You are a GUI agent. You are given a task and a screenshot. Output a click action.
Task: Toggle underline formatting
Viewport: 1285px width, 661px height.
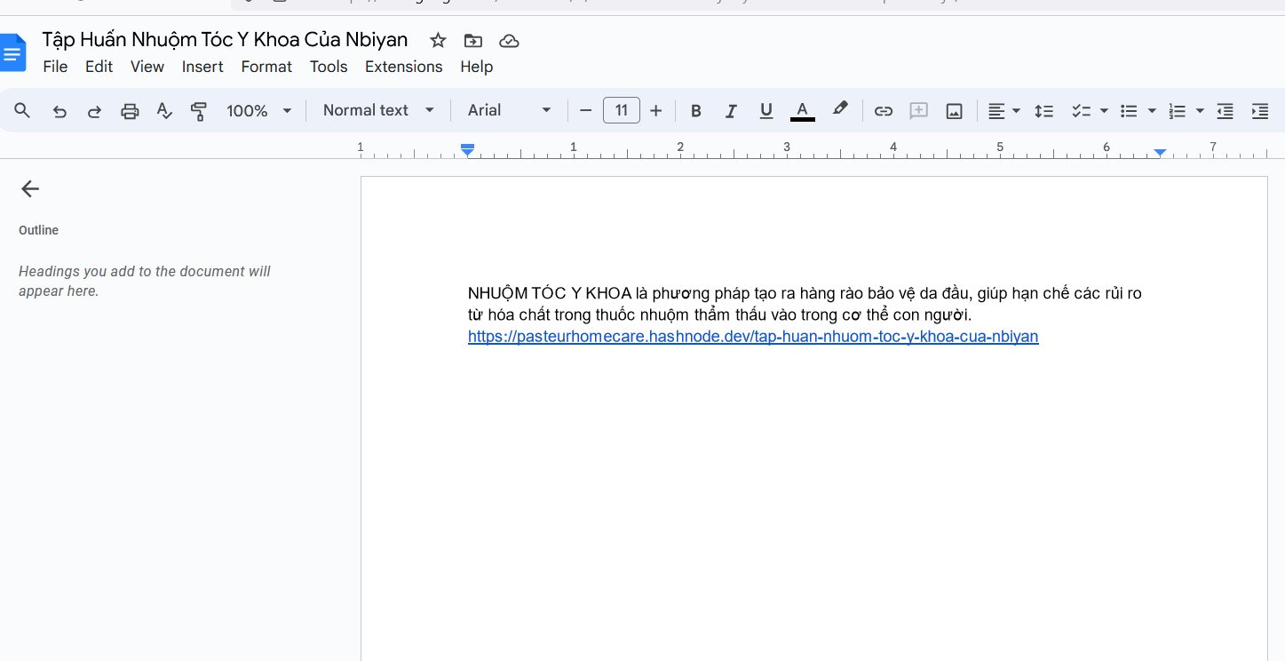[x=766, y=111]
